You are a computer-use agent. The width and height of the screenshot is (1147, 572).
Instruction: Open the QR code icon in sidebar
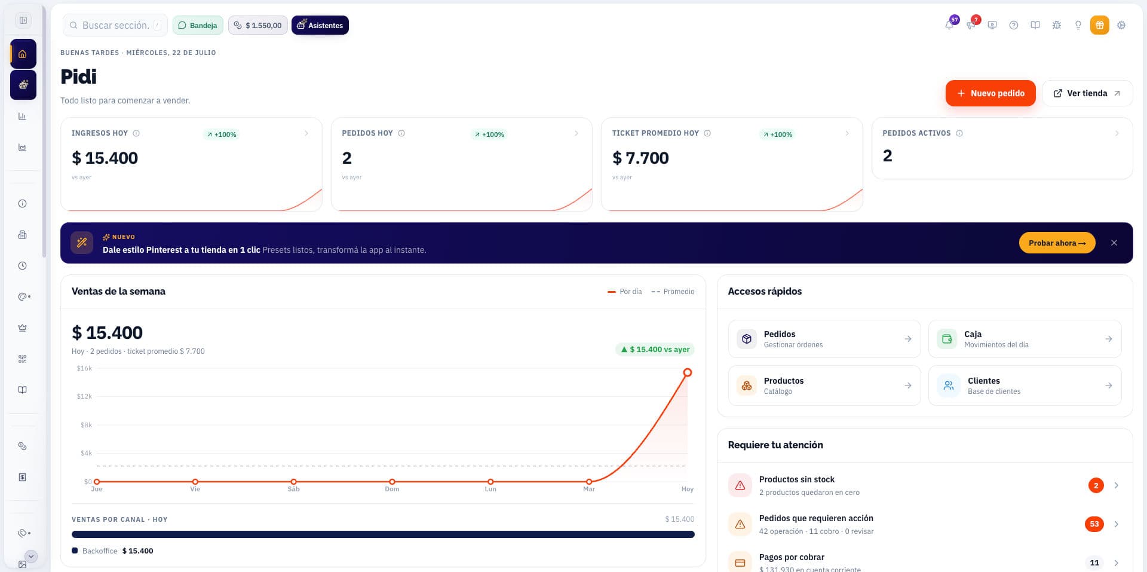[23, 359]
